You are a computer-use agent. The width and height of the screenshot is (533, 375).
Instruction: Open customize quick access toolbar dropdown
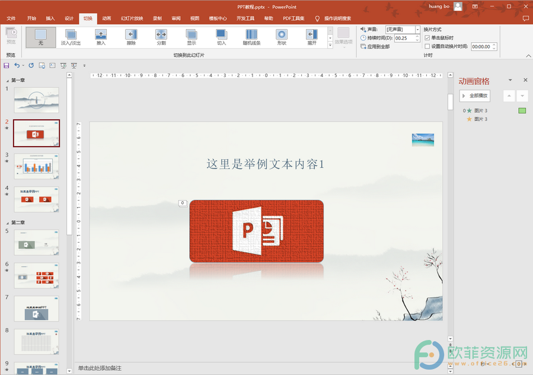tap(84, 65)
